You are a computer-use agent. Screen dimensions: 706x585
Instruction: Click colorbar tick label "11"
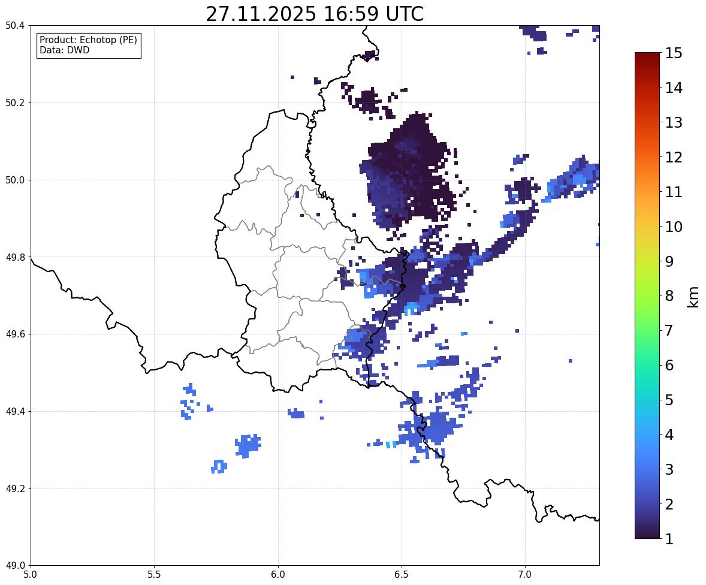[x=674, y=192]
